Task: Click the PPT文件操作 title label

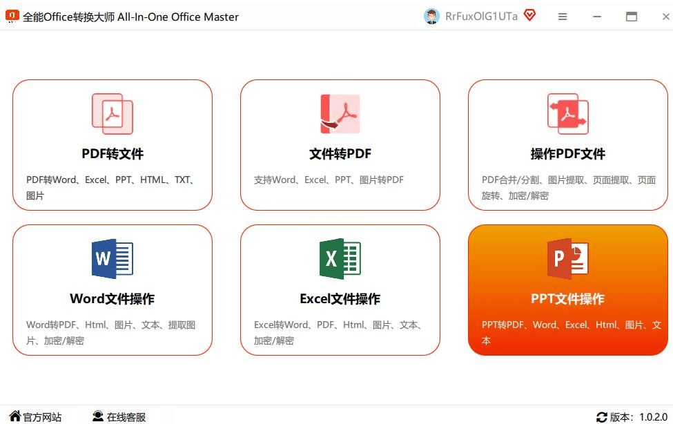Action: tap(567, 299)
